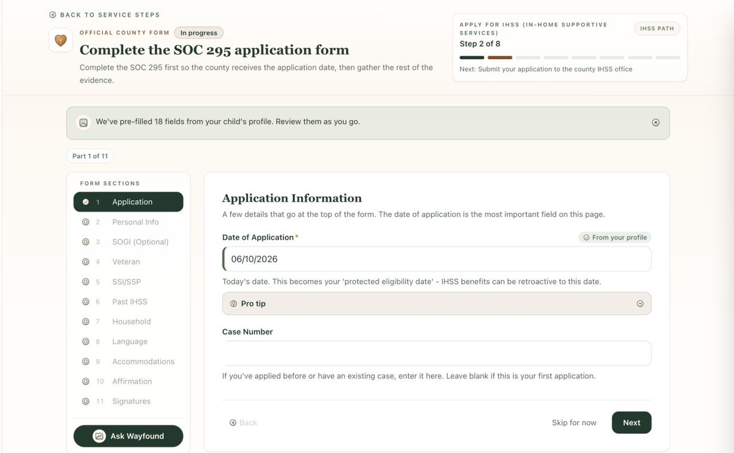Click the Next button

point(632,423)
